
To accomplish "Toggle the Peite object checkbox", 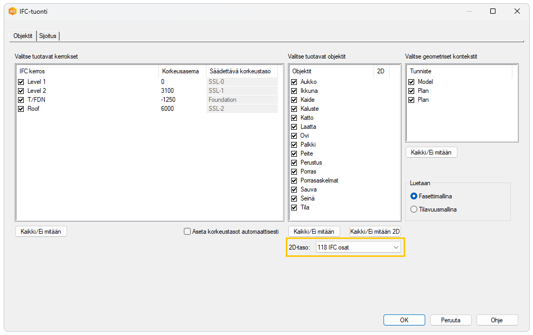I will click(x=294, y=154).
